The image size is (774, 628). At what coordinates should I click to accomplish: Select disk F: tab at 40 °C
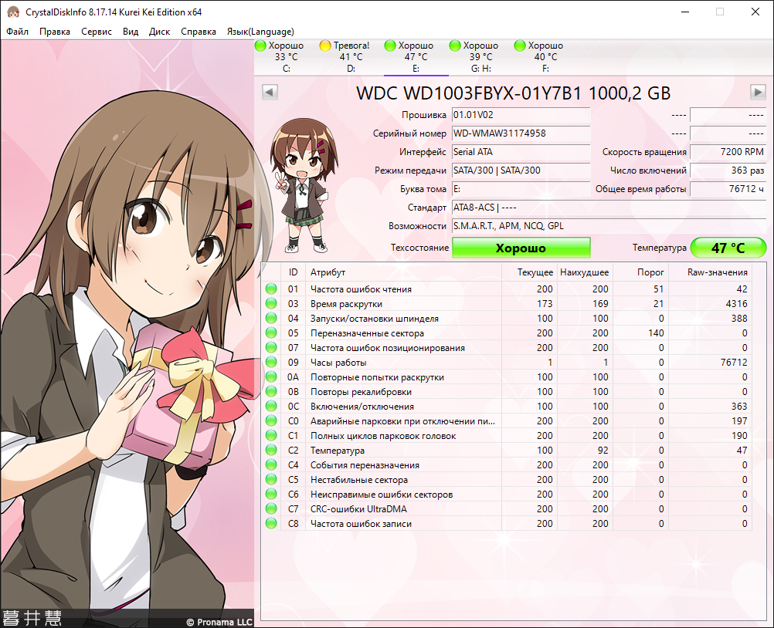(x=545, y=57)
